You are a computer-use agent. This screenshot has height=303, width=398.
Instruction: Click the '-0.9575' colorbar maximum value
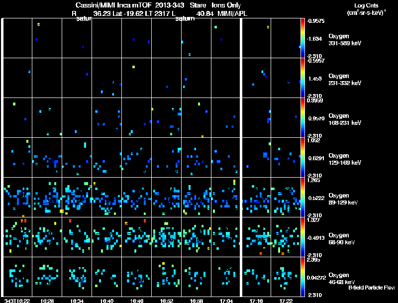(x=315, y=21)
